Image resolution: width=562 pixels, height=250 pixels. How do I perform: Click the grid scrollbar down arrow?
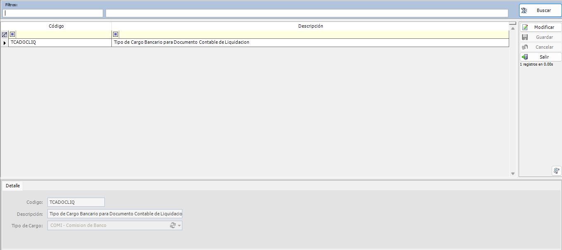513,174
